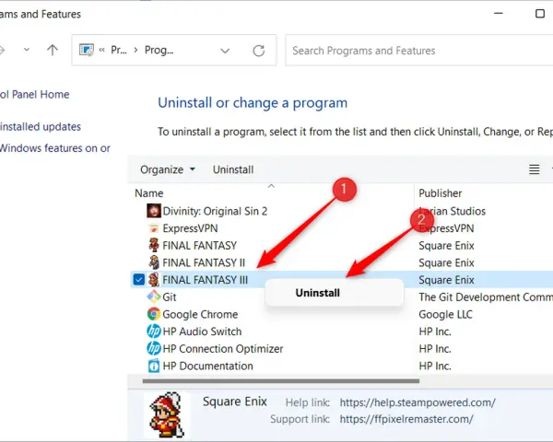Click the ffpixelremaster.com support link
The height and width of the screenshot is (442, 553).
tap(406, 419)
